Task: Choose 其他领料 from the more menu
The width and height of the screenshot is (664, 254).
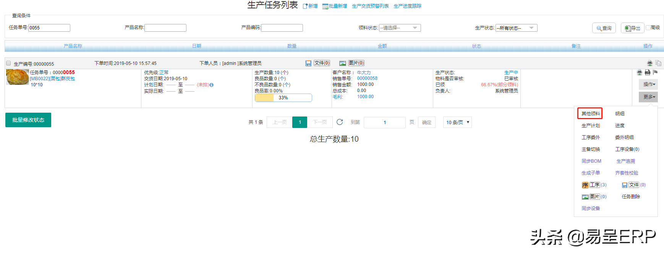Action: [590, 114]
